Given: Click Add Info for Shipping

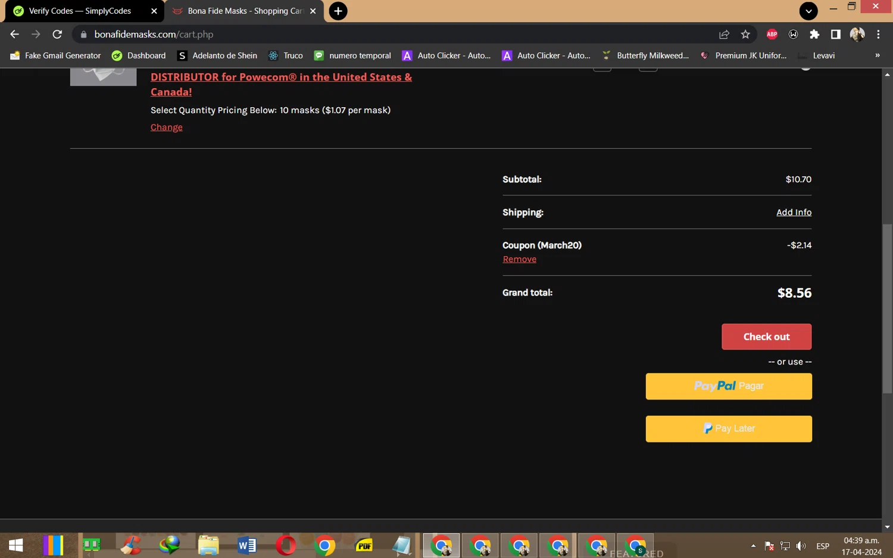Looking at the screenshot, I should click(794, 213).
